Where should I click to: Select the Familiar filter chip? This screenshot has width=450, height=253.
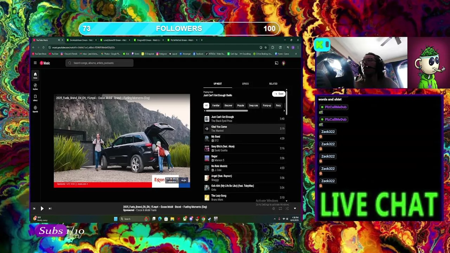216,105
